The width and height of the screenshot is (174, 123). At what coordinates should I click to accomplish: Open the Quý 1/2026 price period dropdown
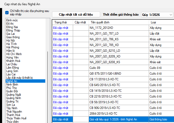[157, 15]
